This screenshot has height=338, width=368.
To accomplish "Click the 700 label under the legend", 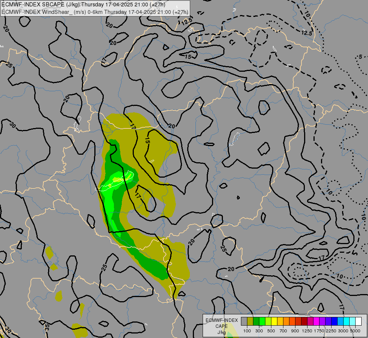I will [x=283, y=331].
